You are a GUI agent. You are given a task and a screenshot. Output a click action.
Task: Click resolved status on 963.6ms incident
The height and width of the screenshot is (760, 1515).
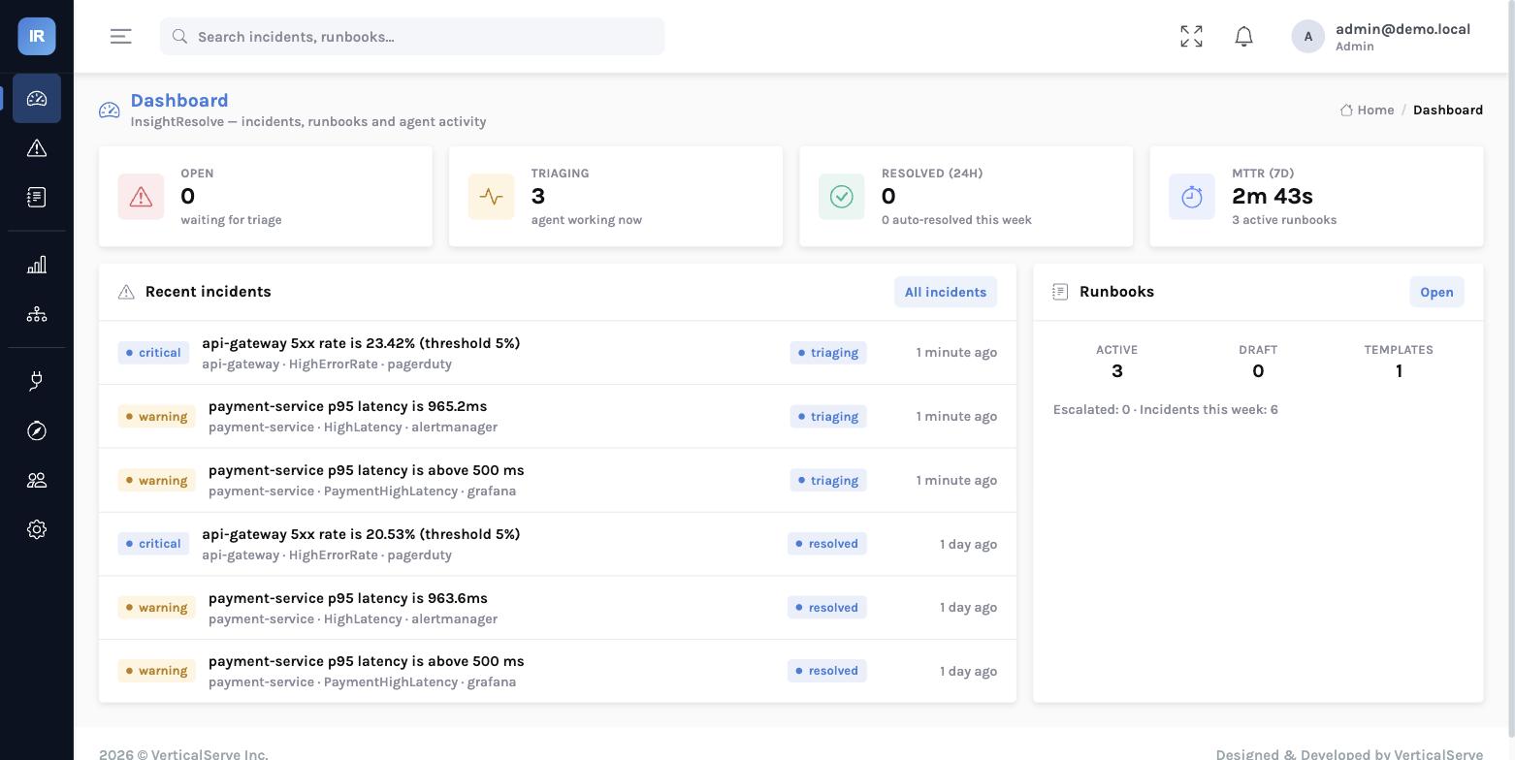[x=827, y=608]
